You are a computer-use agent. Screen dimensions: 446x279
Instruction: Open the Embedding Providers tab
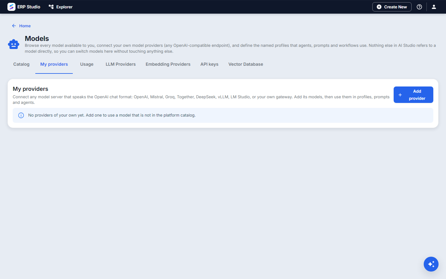[x=168, y=64]
